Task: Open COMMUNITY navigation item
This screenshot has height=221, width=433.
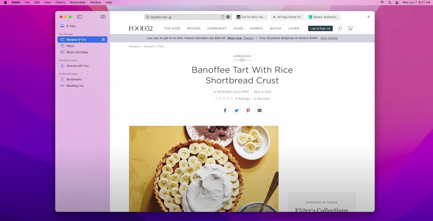Action: tap(217, 28)
